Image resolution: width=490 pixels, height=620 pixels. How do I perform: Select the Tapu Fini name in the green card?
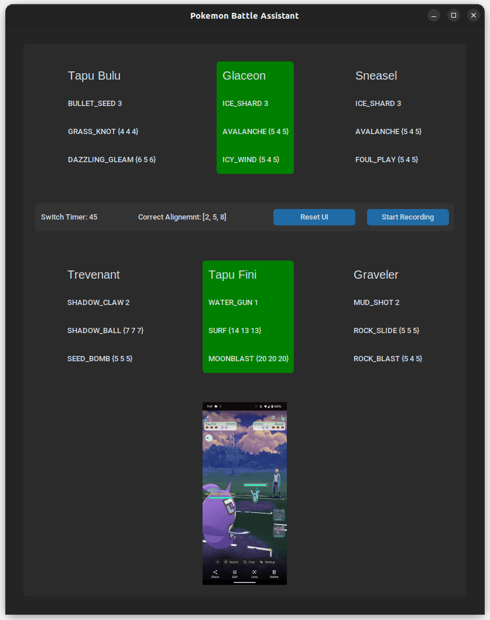tap(232, 275)
